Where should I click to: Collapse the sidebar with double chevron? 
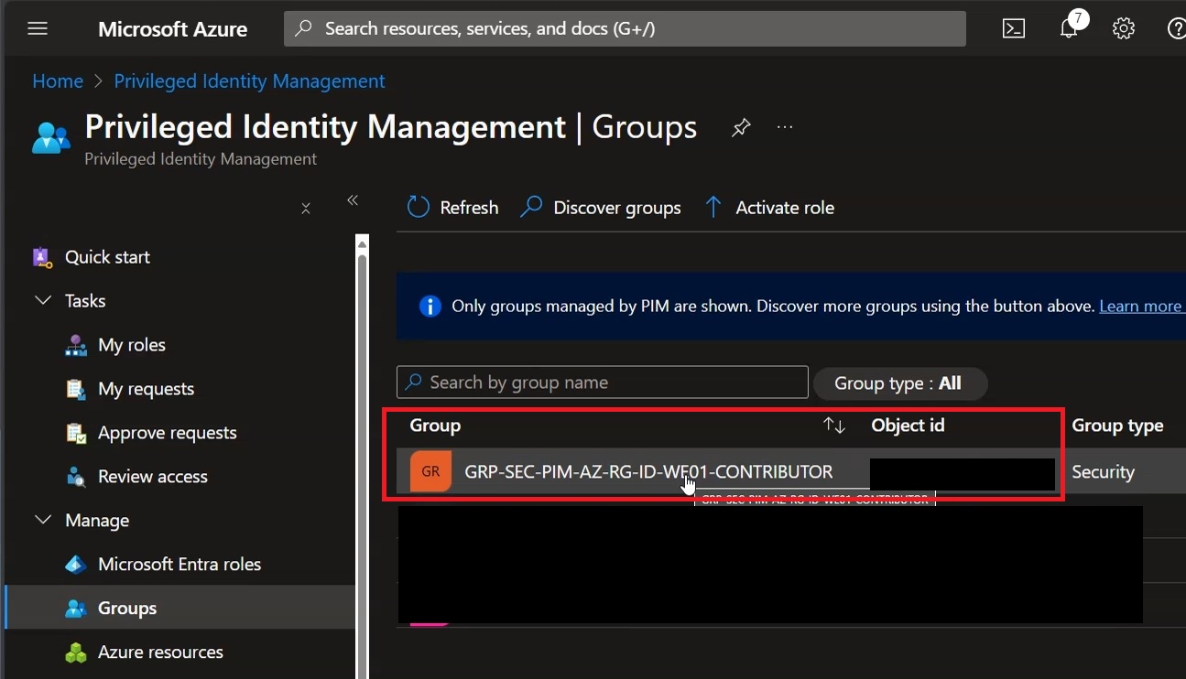click(353, 200)
